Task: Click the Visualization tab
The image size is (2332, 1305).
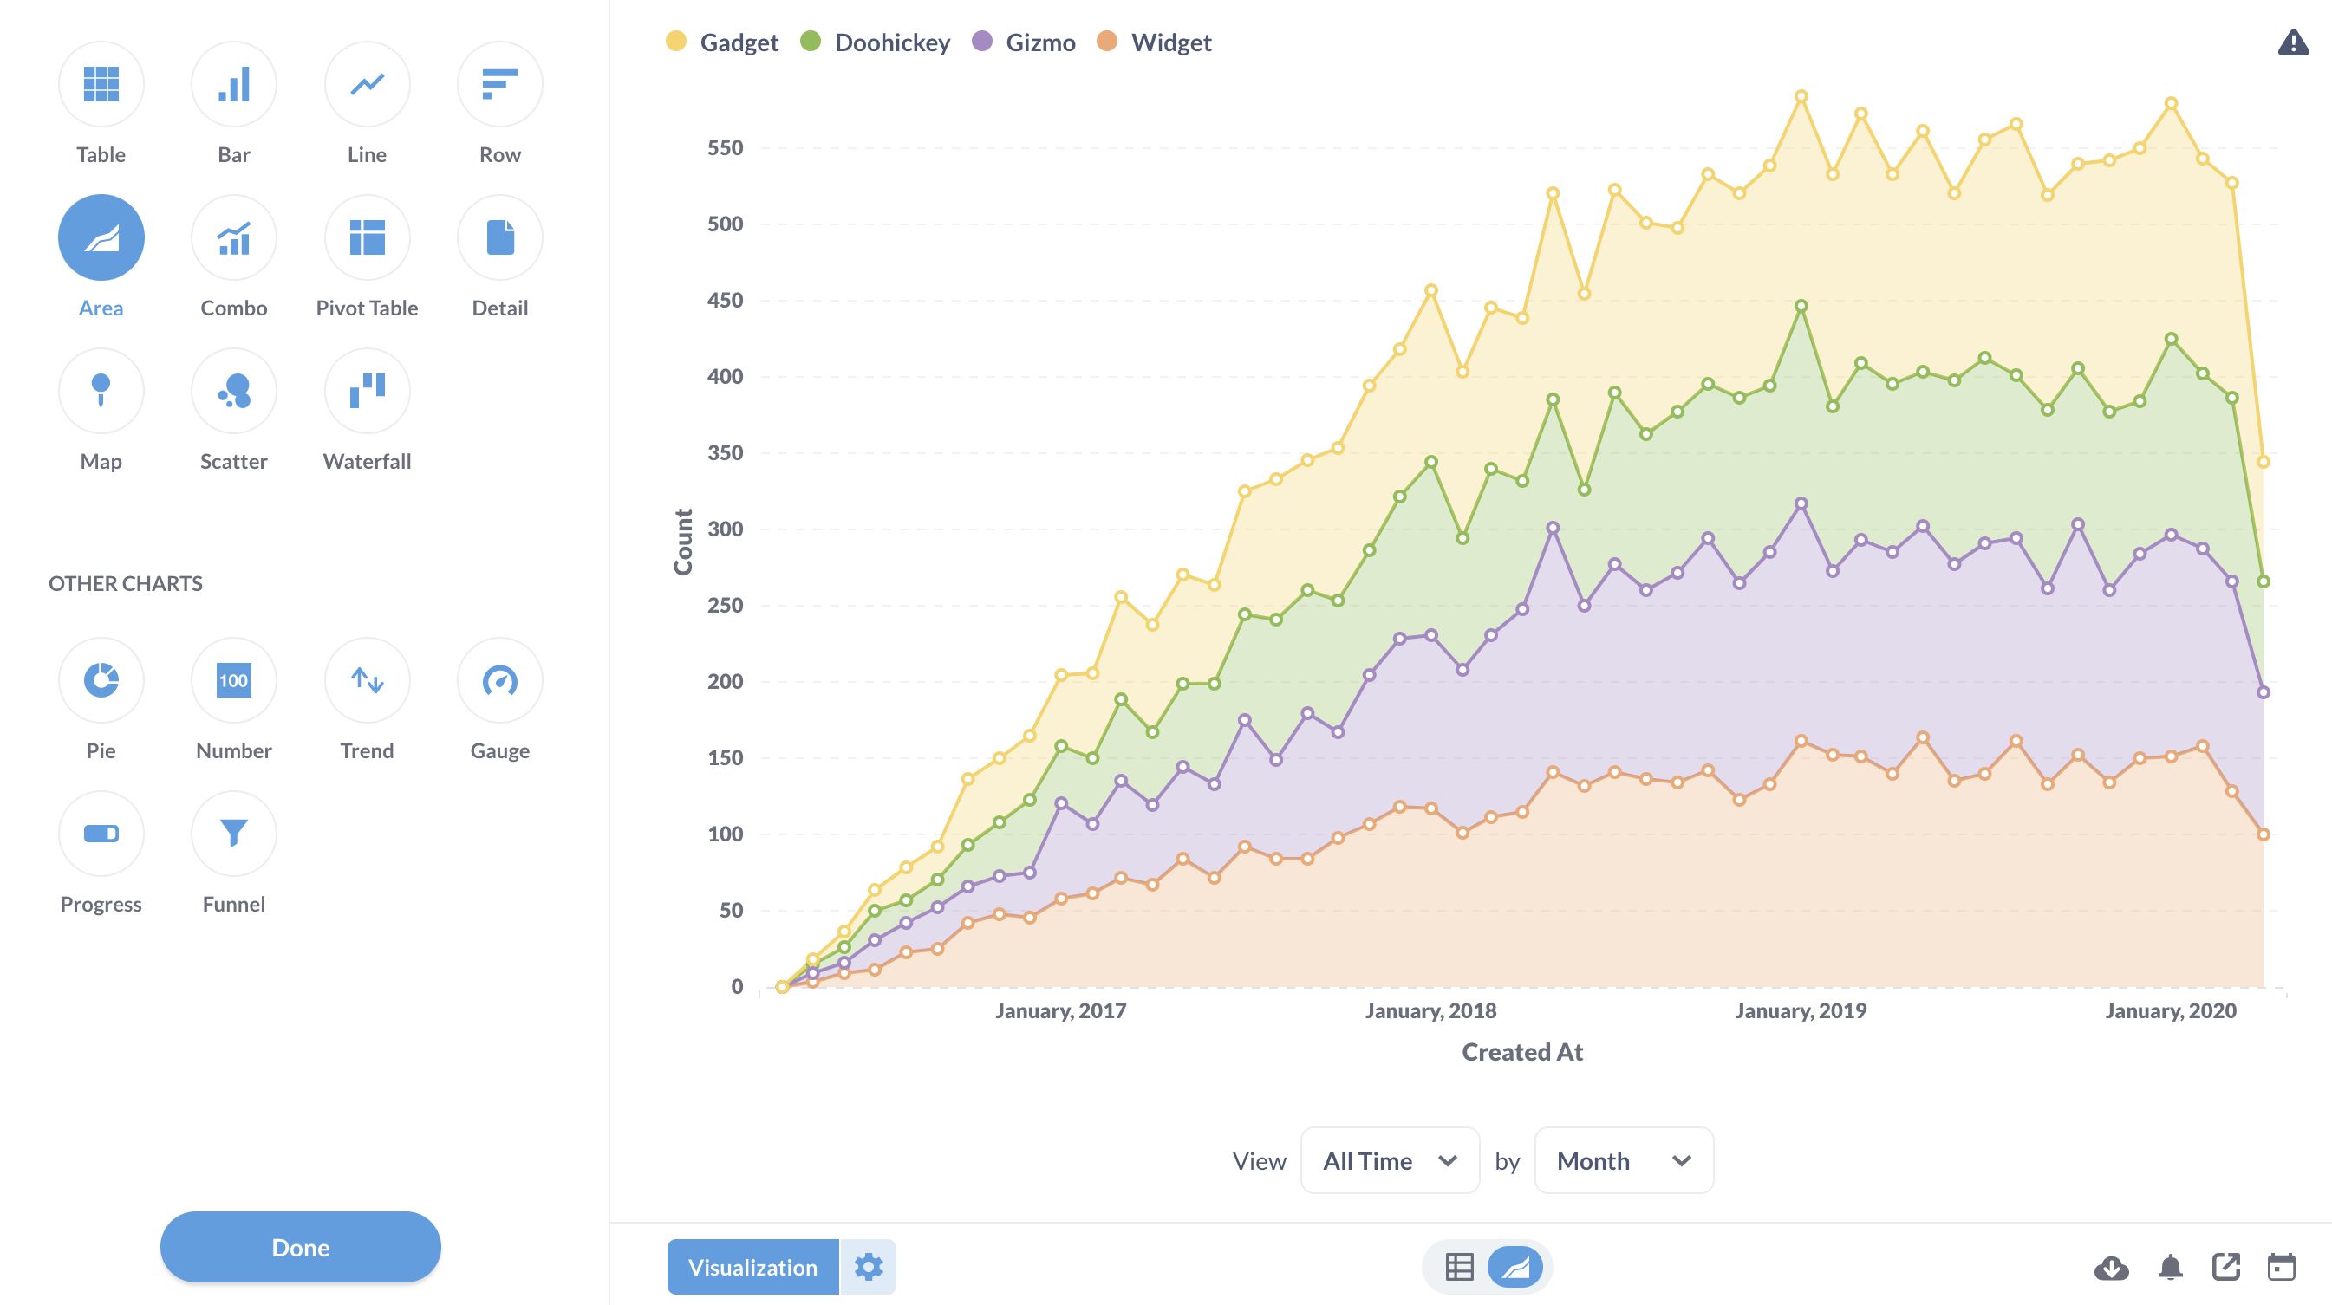Action: click(752, 1267)
